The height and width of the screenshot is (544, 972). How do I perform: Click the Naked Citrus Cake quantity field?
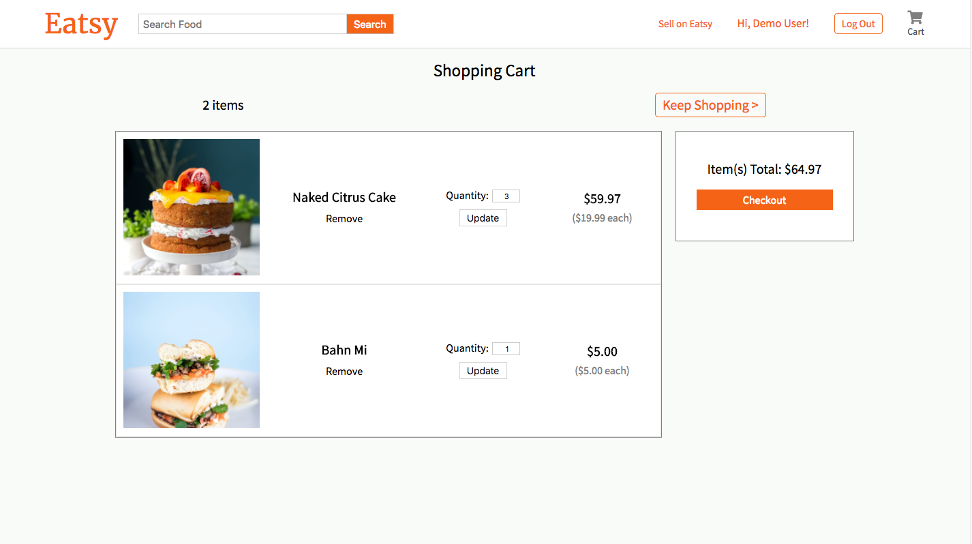[x=506, y=196]
